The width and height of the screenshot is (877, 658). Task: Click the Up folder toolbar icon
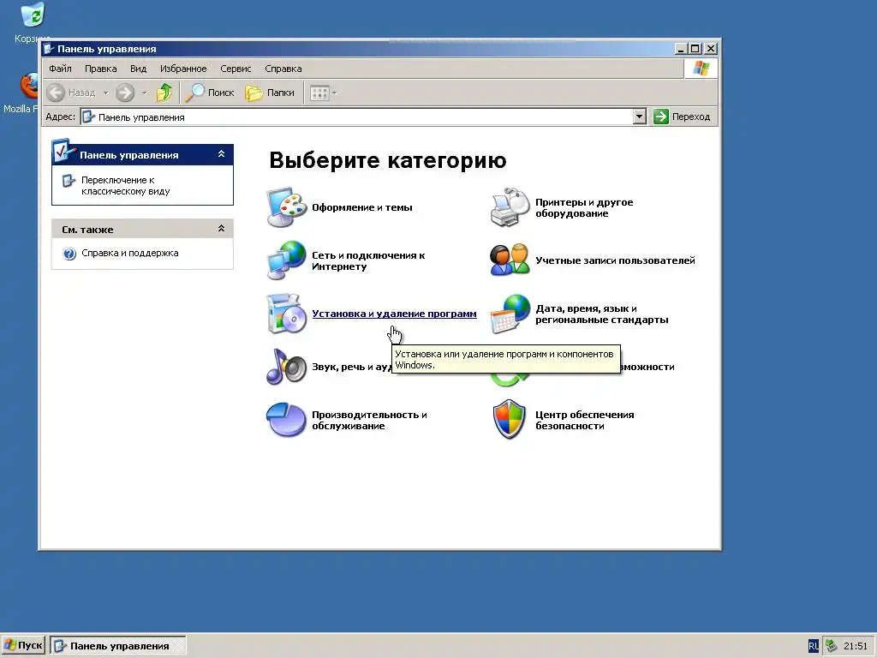pyautogui.click(x=164, y=93)
